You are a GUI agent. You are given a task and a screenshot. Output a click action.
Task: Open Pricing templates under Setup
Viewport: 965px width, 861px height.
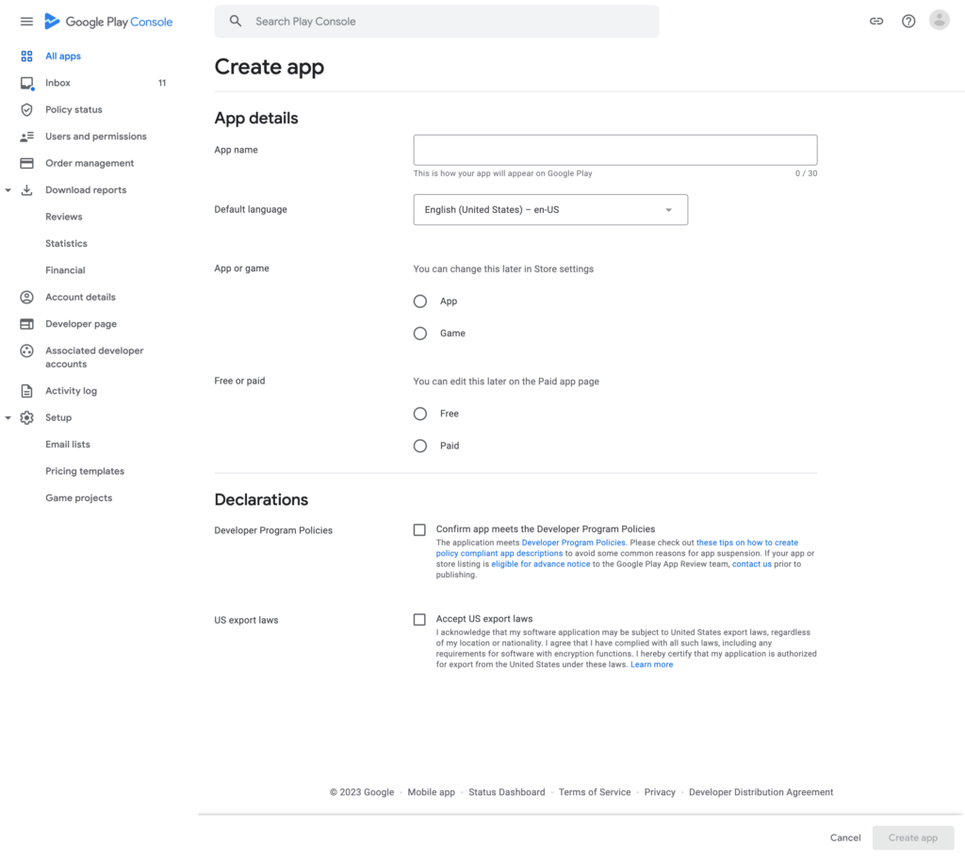point(85,471)
